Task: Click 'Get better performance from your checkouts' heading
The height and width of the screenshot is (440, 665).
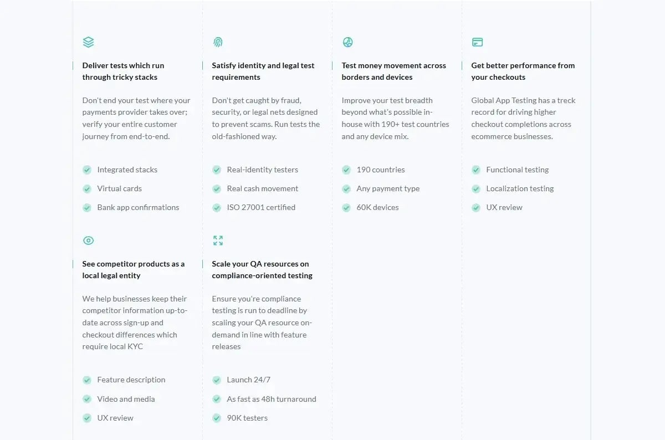Action: [523, 71]
